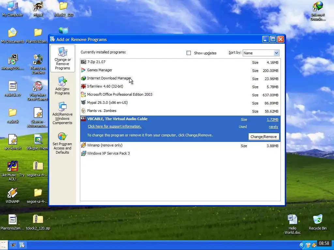334x250 pixels.
Task: Open the Start button on taskbar
Action: click(x=3, y=245)
